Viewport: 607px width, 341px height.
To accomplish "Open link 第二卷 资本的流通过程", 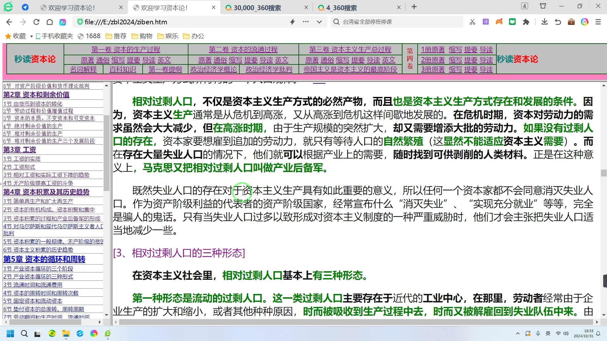I will click(243, 50).
